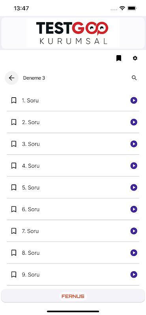Open settings via the gear icon
This screenshot has width=146, height=315.
pyautogui.click(x=135, y=58)
